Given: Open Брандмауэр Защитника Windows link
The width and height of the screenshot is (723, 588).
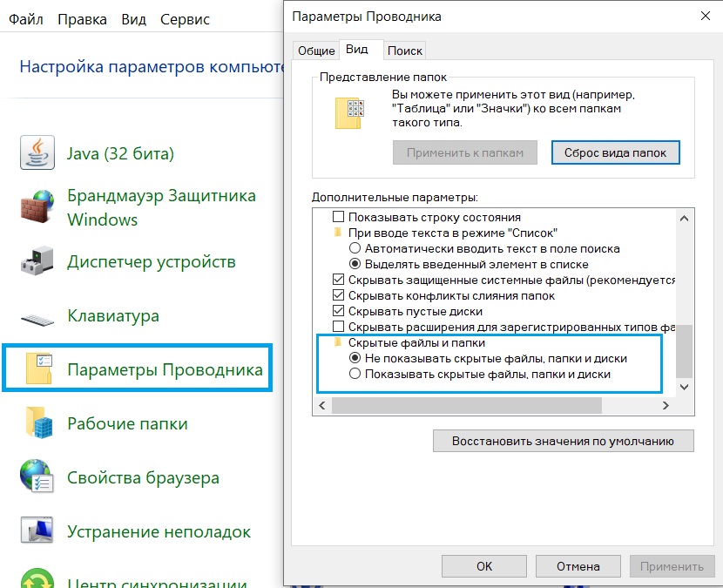Looking at the screenshot, I should 161,207.
